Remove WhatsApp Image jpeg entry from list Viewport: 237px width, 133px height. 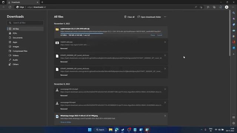(x=165, y=116)
